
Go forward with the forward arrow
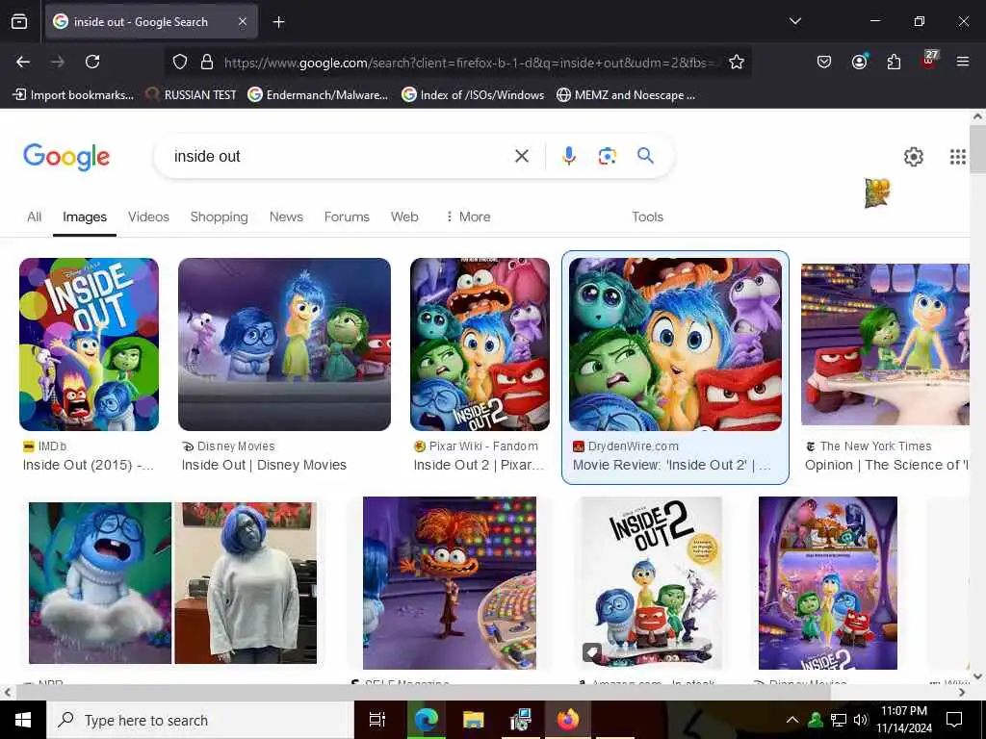coord(58,62)
